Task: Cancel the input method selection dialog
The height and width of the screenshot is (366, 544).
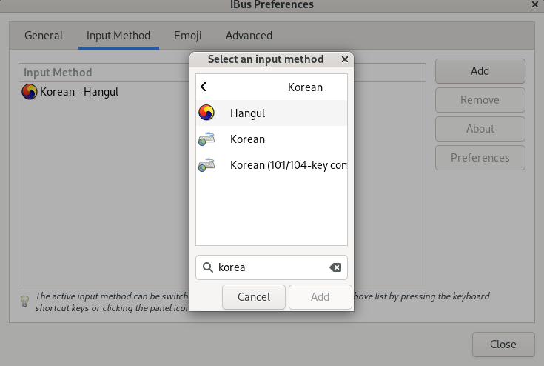Action: 254,297
